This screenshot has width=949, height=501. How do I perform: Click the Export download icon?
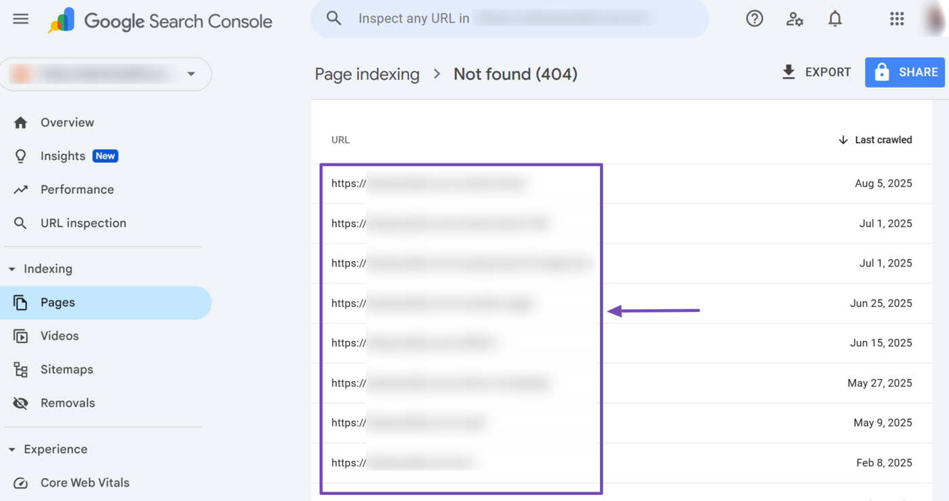click(x=788, y=73)
